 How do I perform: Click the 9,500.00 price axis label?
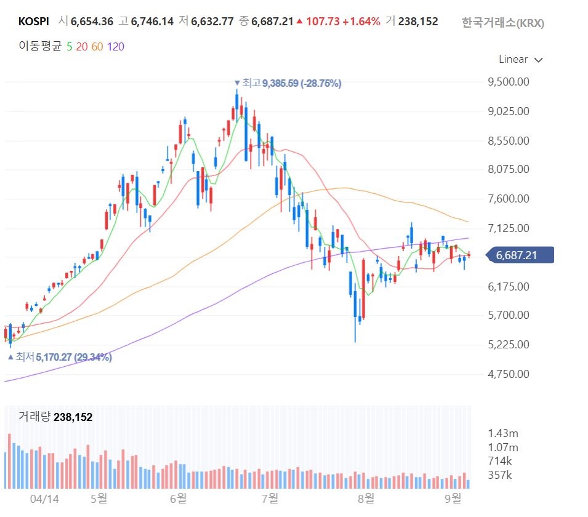click(x=509, y=82)
